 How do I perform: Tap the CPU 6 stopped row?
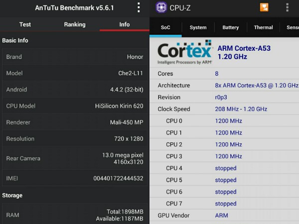224,192
